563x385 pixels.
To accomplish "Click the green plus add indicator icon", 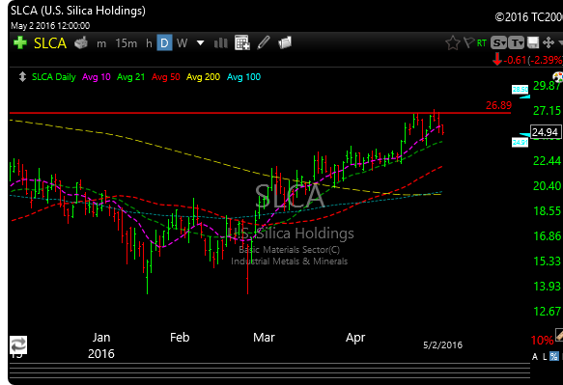I will [x=20, y=43].
